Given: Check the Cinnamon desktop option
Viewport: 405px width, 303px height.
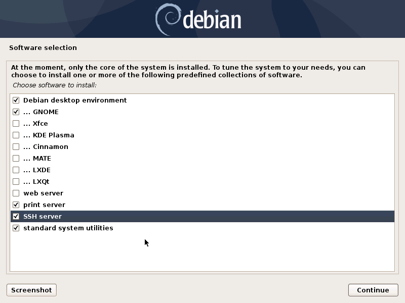Looking at the screenshot, I should click(x=16, y=146).
